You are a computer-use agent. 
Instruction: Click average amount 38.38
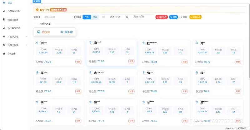tap(112, 82)
